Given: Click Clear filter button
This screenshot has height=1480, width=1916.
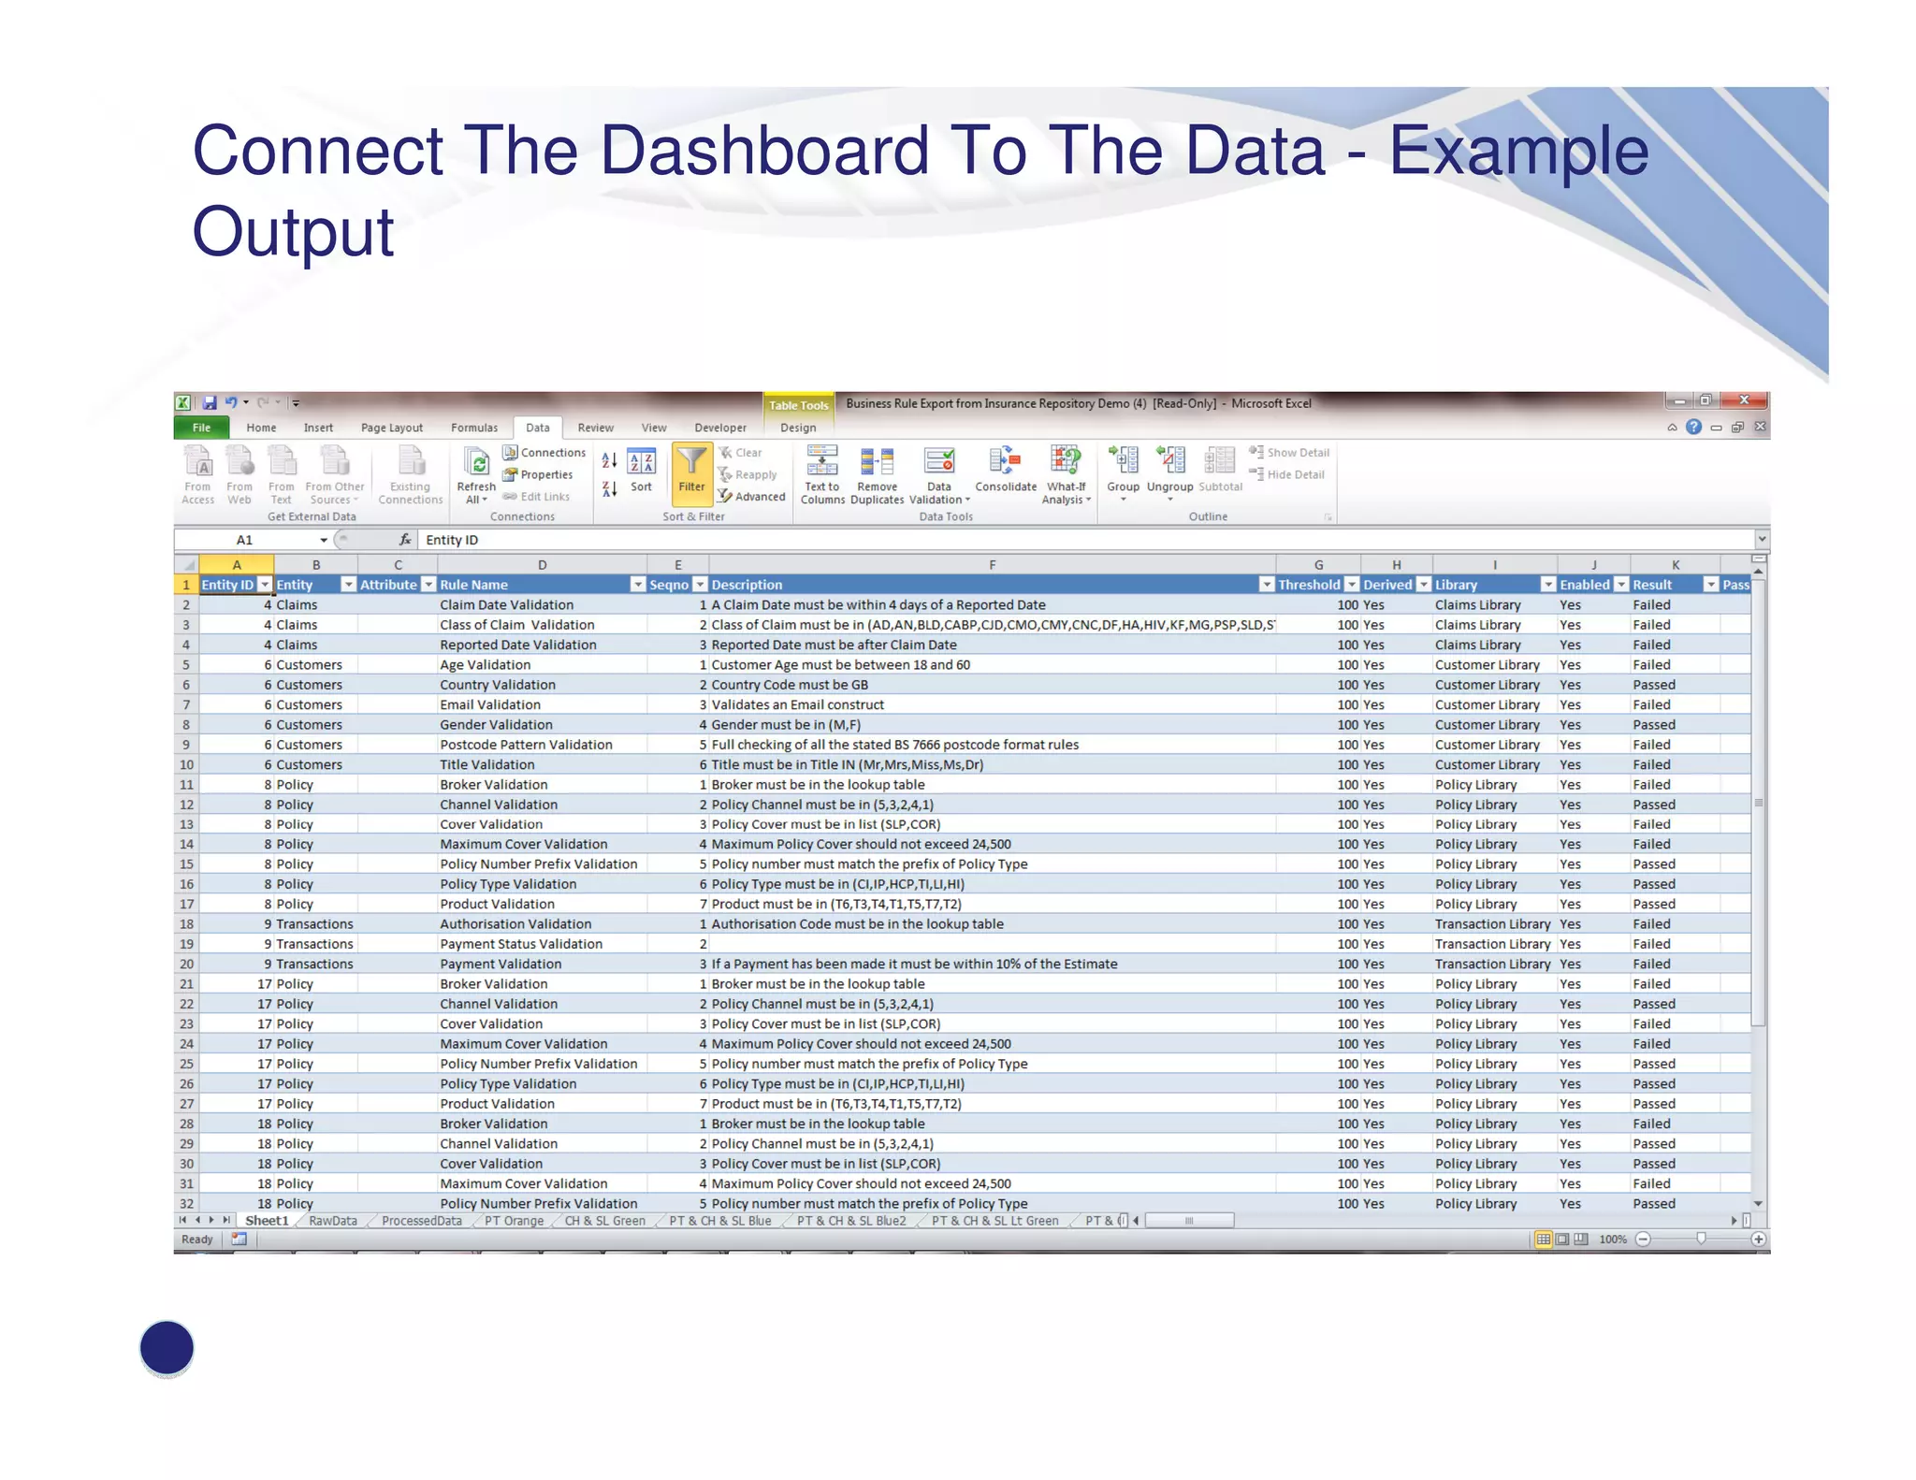Looking at the screenshot, I should (x=740, y=453).
